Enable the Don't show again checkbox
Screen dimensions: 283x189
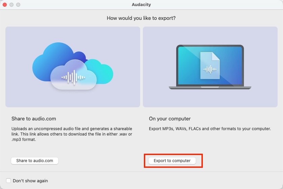point(8,181)
